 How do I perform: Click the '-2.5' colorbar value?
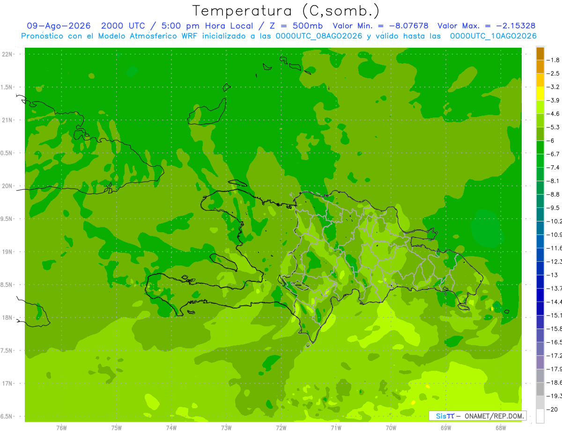(x=553, y=74)
